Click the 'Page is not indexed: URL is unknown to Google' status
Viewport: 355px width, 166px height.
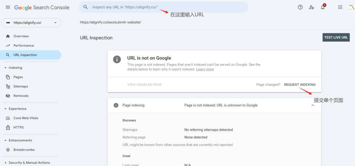pyautogui.click(x=221, y=105)
